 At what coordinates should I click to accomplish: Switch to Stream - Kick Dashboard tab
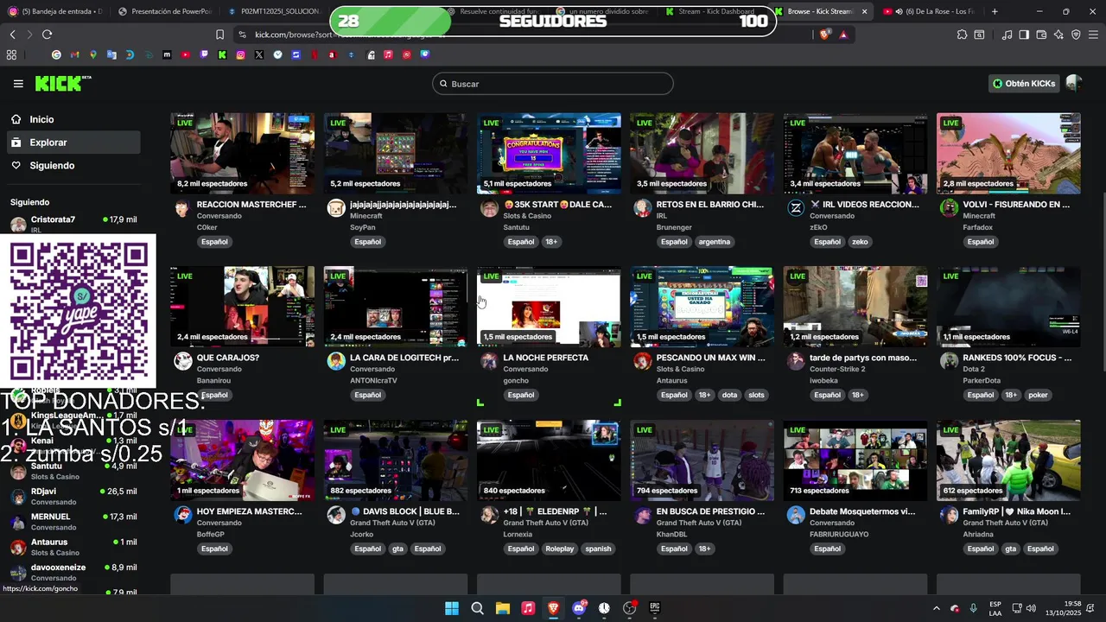710,11
